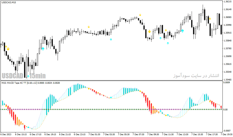Viewport: 233px width, 137px height.
Task: Click the 7 Dec 09:30 time label
Action: click(153, 134)
